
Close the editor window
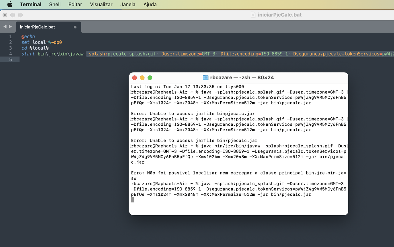pos(5,15)
